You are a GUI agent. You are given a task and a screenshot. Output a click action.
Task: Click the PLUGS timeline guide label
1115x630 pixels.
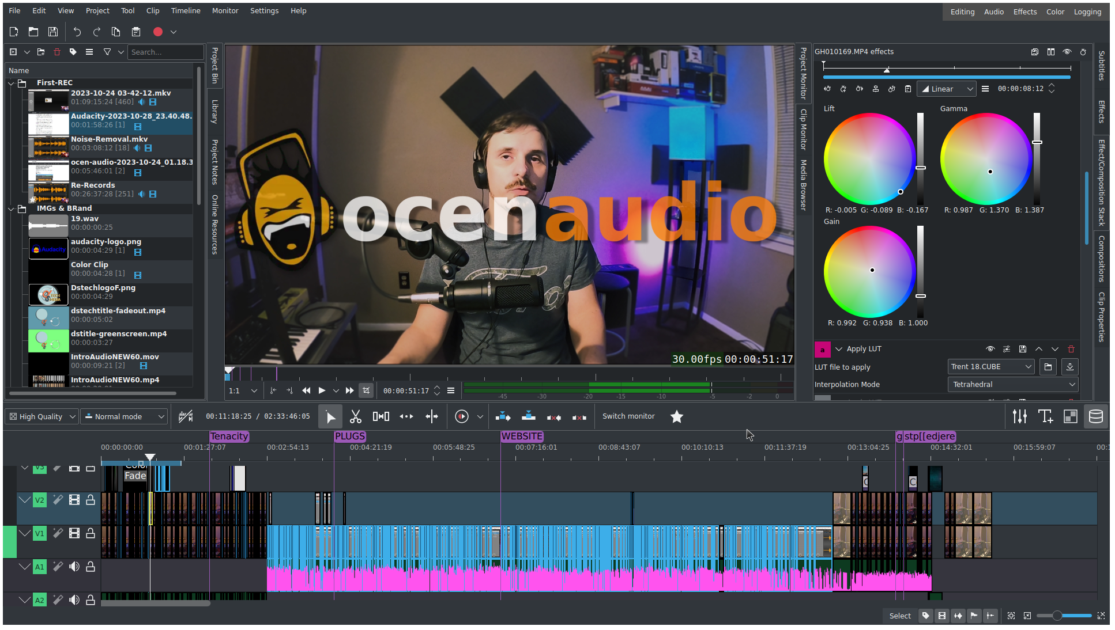pos(350,437)
